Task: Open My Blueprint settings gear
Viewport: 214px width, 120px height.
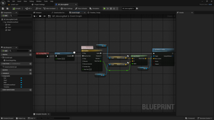Action: (x=30, y=51)
